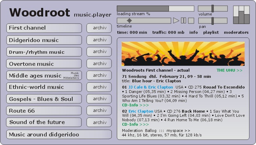Screen dimensions: 256x145
Task: Open the playlist tab
Action: point(211,32)
